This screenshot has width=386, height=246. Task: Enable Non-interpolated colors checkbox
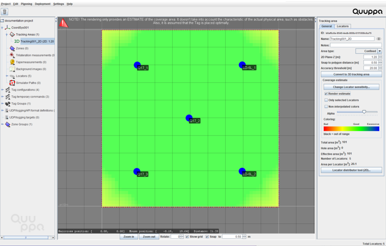[326, 106]
